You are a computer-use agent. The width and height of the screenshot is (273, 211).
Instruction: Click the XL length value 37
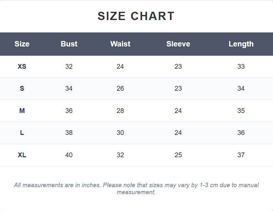pos(241,155)
